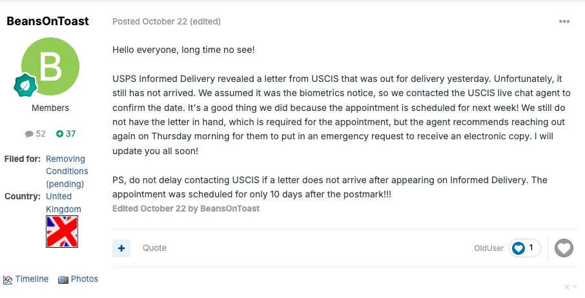
Task: Click the Timeline chart icon
Action: pyautogui.click(x=8, y=279)
